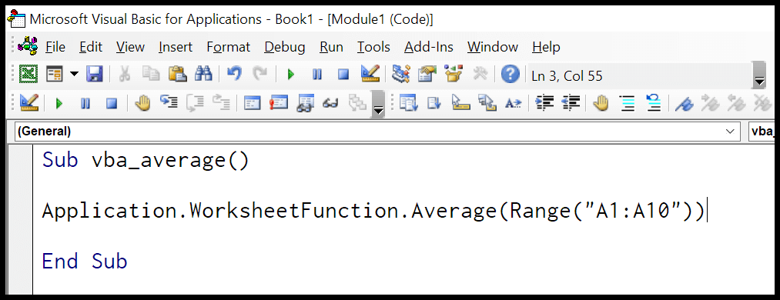Click the Indent icon in Edit toolbar

[x=544, y=103]
